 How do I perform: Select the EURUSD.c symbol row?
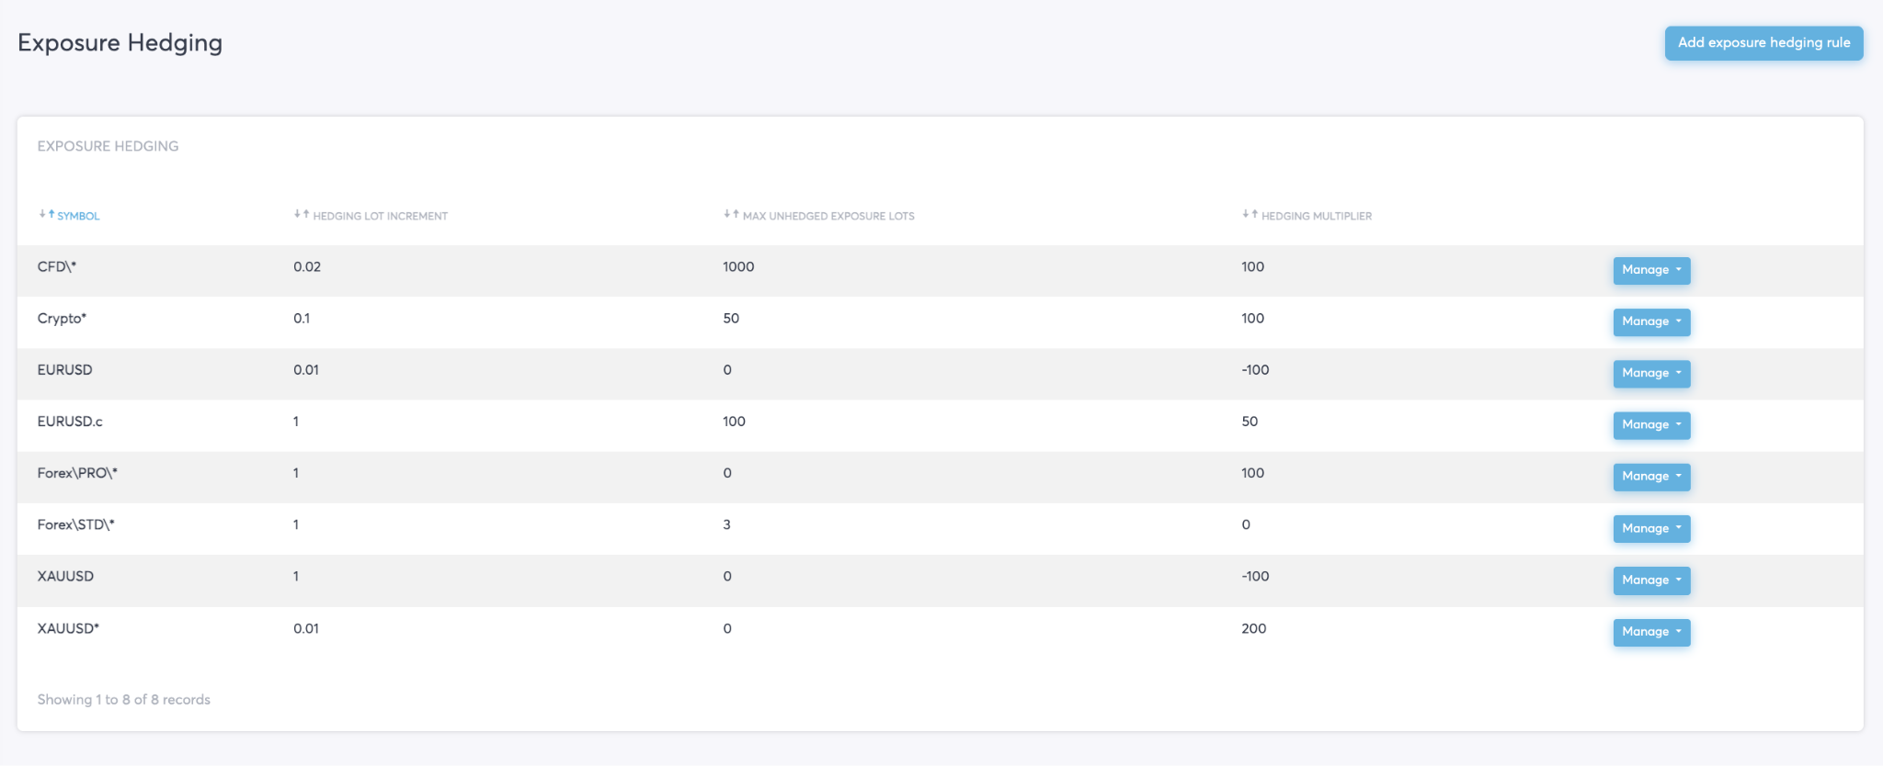click(x=70, y=422)
